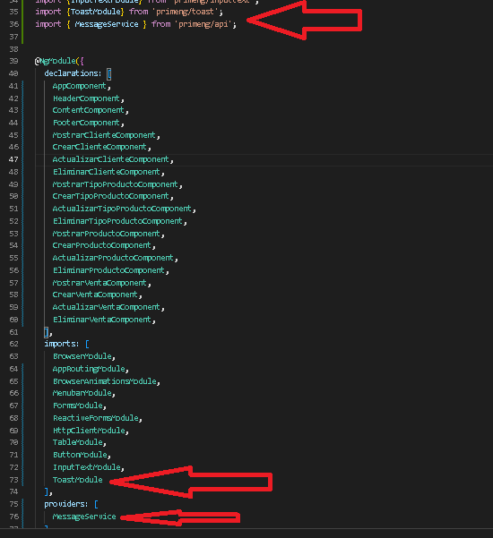Click FooterComponent in declarations

pyautogui.click(x=86, y=123)
